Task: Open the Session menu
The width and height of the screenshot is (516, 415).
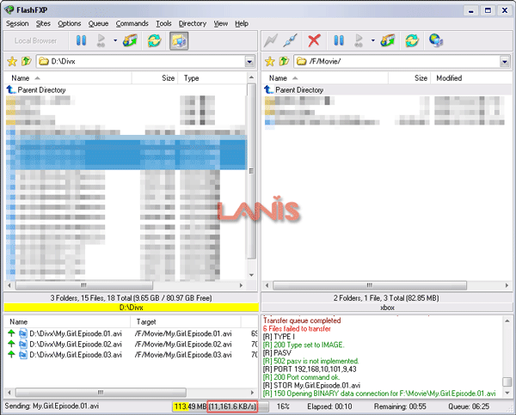Action: click(17, 24)
